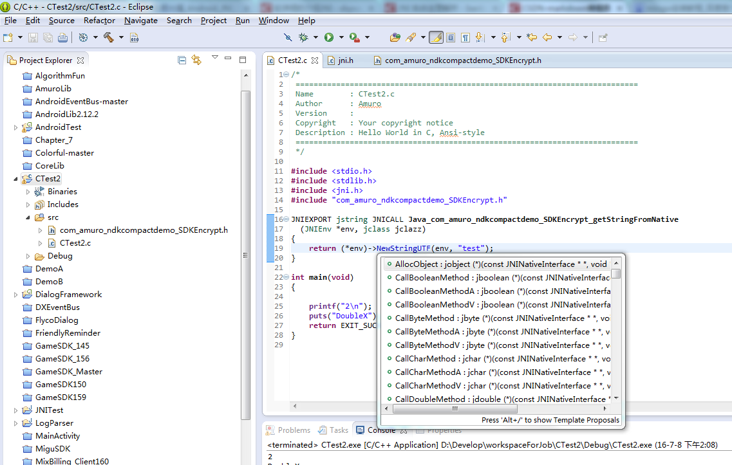The width and height of the screenshot is (732, 465).
Task: Click the Debug bug icon
Action: pos(303,37)
